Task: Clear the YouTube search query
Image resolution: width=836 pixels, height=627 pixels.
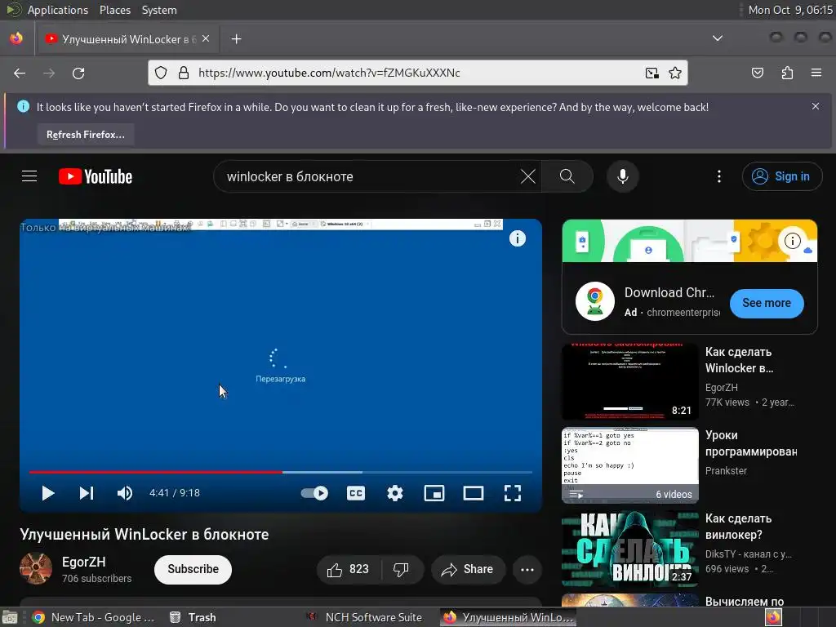Action: pos(528,176)
